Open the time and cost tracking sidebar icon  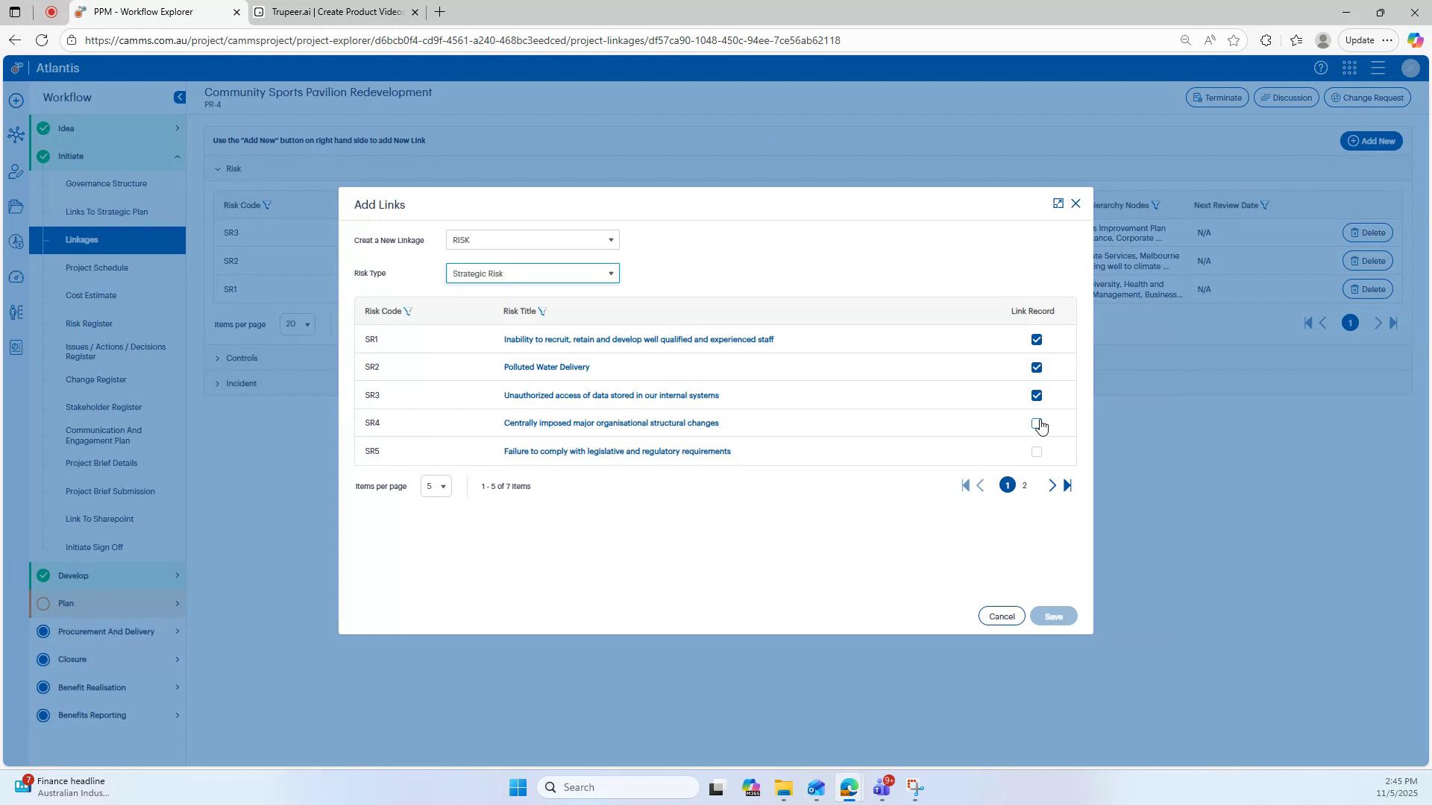(x=16, y=241)
